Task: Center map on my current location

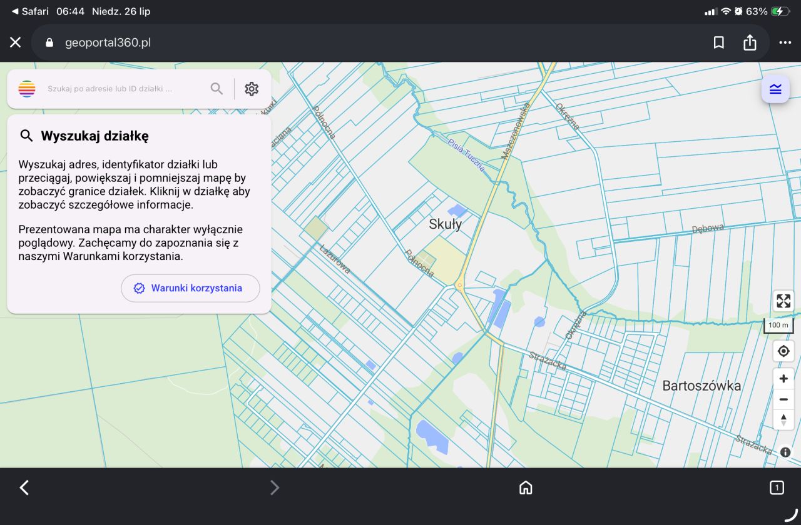Action: tap(783, 351)
